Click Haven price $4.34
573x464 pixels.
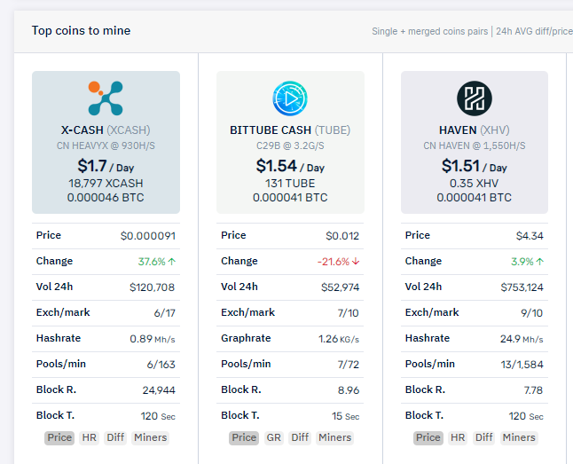pyautogui.click(x=530, y=236)
